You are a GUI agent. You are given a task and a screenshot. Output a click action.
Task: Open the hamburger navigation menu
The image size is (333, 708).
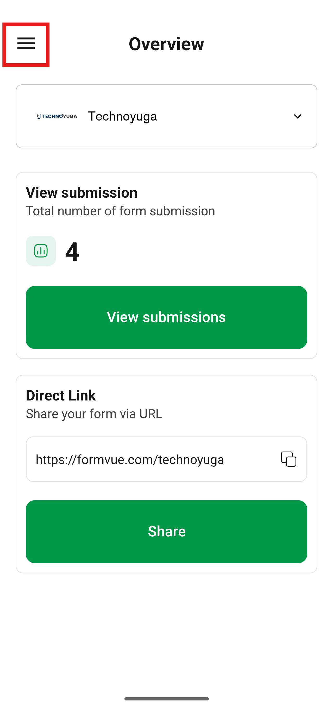tap(26, 44)
